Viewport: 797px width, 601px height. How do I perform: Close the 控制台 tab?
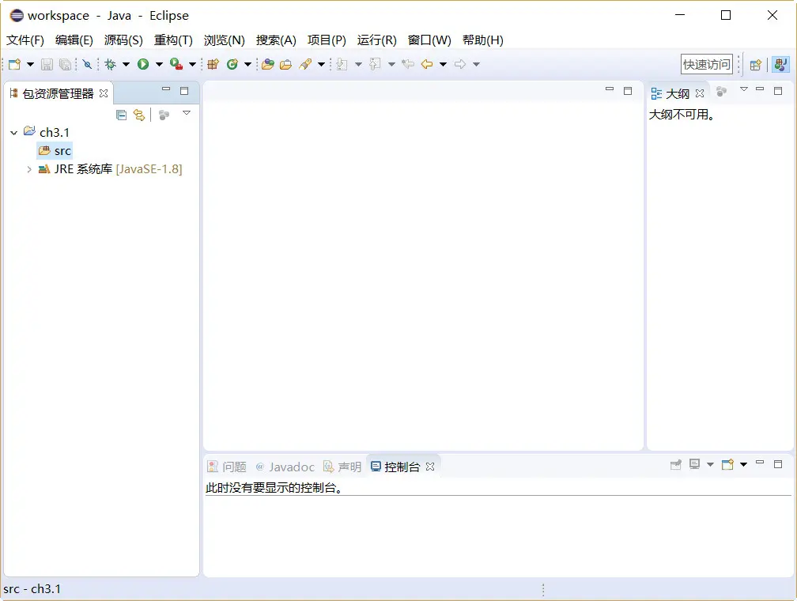point(430,467)
